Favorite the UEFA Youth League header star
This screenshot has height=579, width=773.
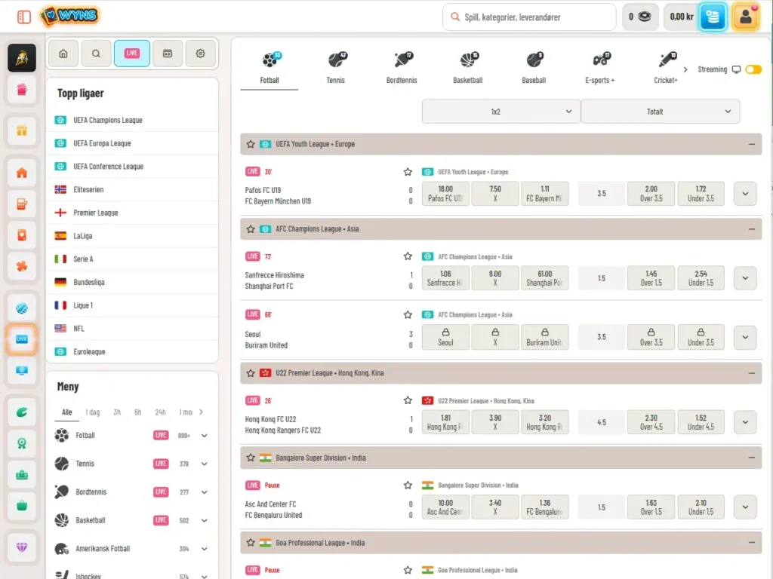coord(251,144)
